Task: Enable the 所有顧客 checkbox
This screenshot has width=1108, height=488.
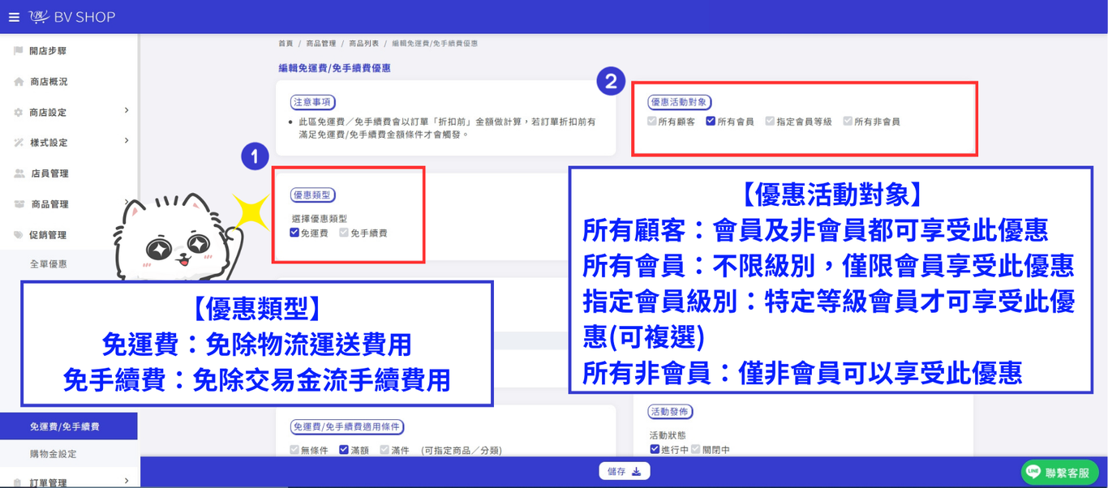Action: pyautogui.click(x=652, y=122)
